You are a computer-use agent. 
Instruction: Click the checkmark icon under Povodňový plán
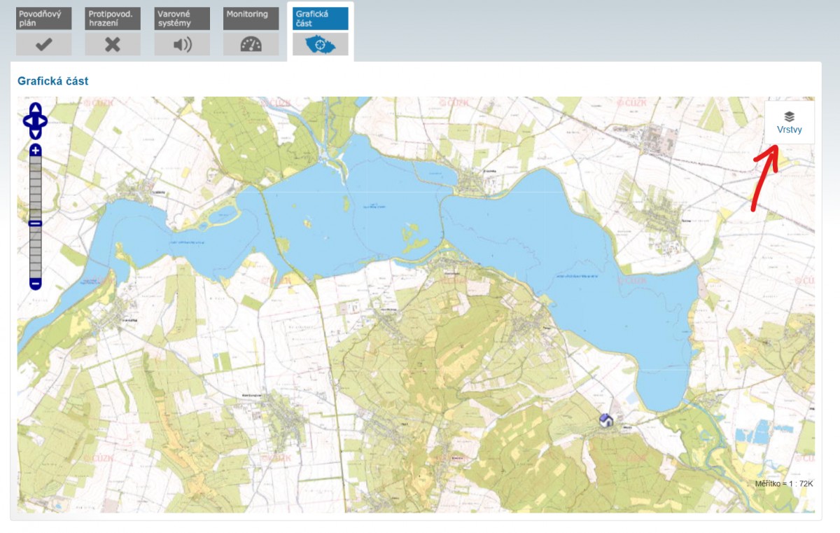click(x=43, y=44)
